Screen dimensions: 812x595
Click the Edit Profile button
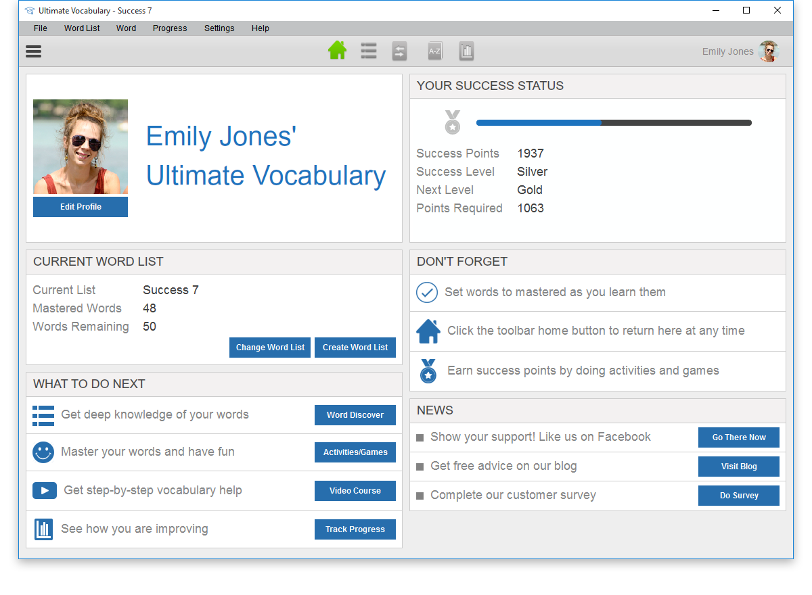[81, 207]
